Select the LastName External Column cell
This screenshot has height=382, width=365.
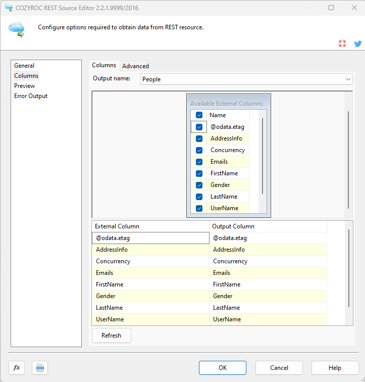[150, 308]
